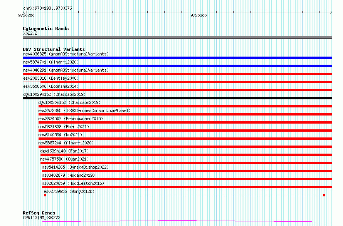Click the red bar under nsv3402879

187,179
